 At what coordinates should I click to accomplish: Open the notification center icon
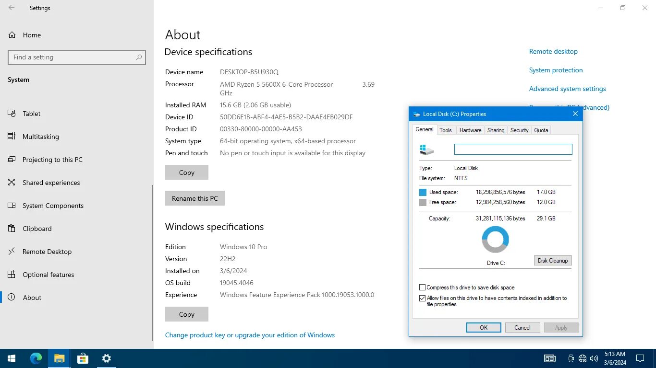pyautogui.click(x=640, y=358)
